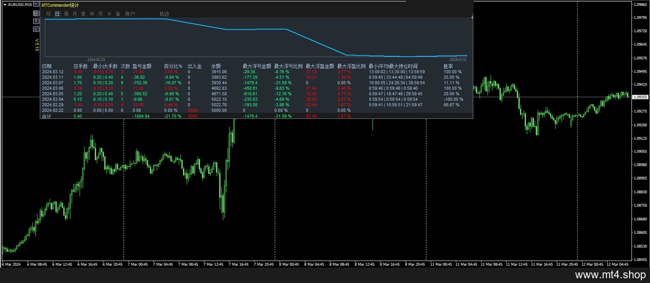The width and height of the screenshot is (650, 283).
Task: Click the -1084.94 total loss value
Action: click(141, 116)
